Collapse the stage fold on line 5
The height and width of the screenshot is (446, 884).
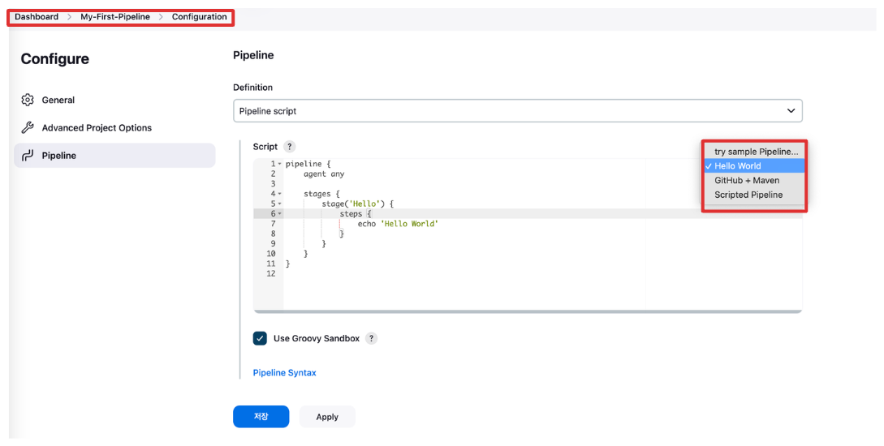[x=279, y=204]
